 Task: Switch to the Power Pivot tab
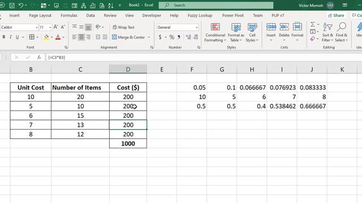pos(232,15)
